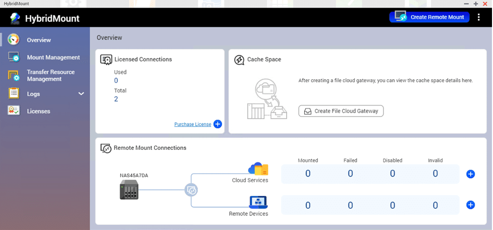Click the Mount Management monitor icon
The width and height of the screenshot is (493, 230).
click(14, 57)
